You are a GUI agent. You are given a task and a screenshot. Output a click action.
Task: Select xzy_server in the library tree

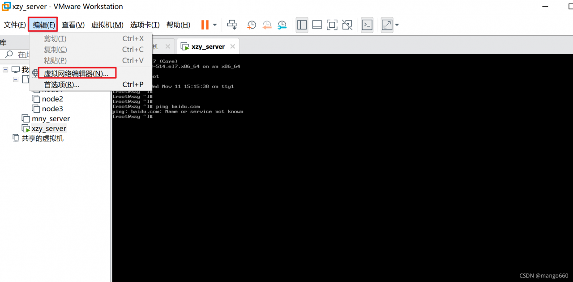click(x=49, y=128)
